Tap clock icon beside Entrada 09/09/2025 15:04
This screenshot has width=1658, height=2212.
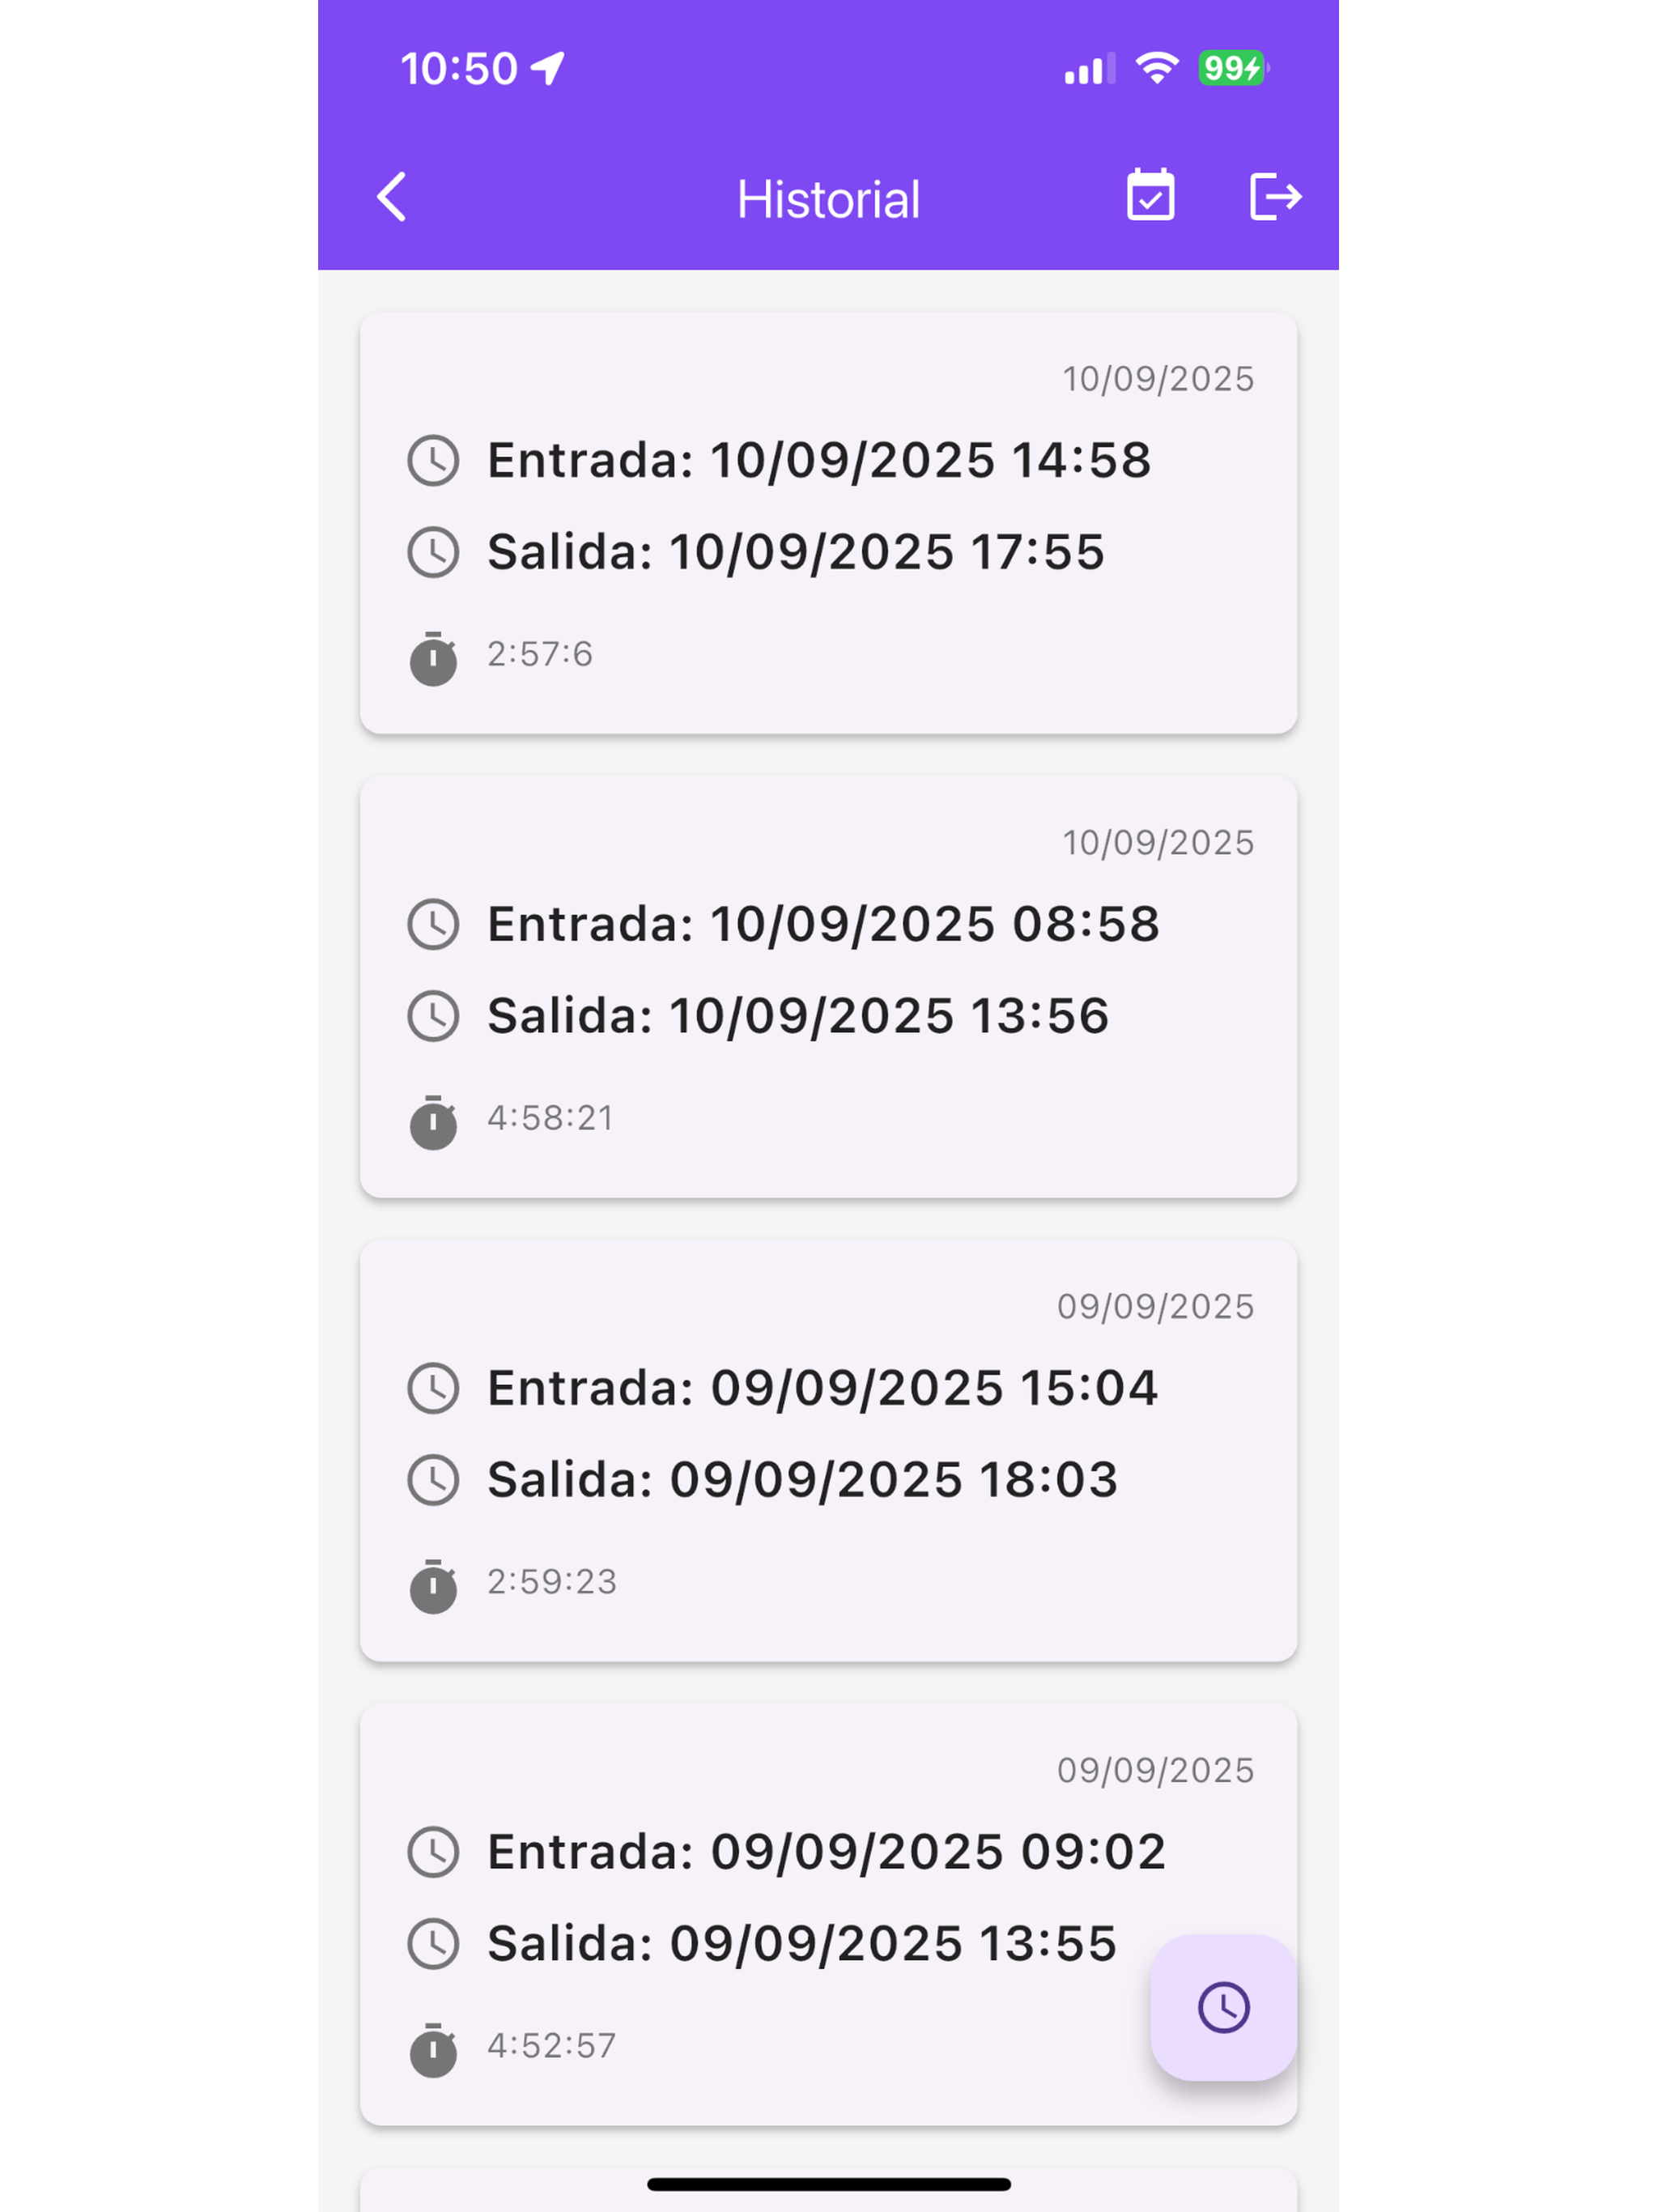433,1387
